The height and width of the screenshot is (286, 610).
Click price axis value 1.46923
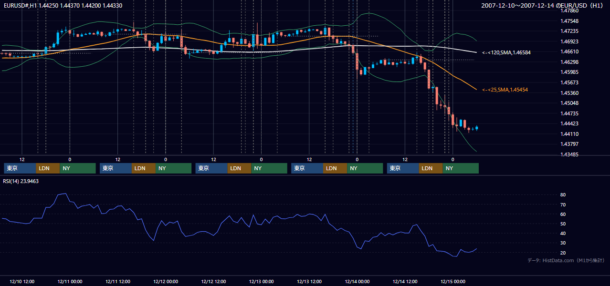click(569, 41)
